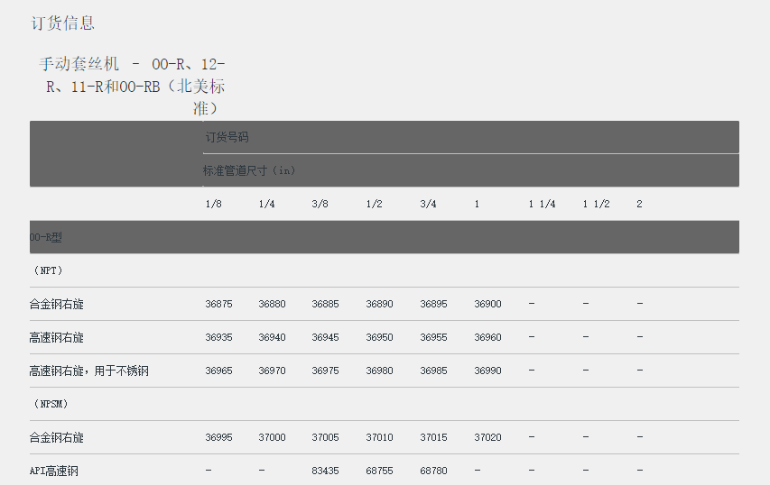
Task: Click the 订货信息 heading
Action: point(62,23)
